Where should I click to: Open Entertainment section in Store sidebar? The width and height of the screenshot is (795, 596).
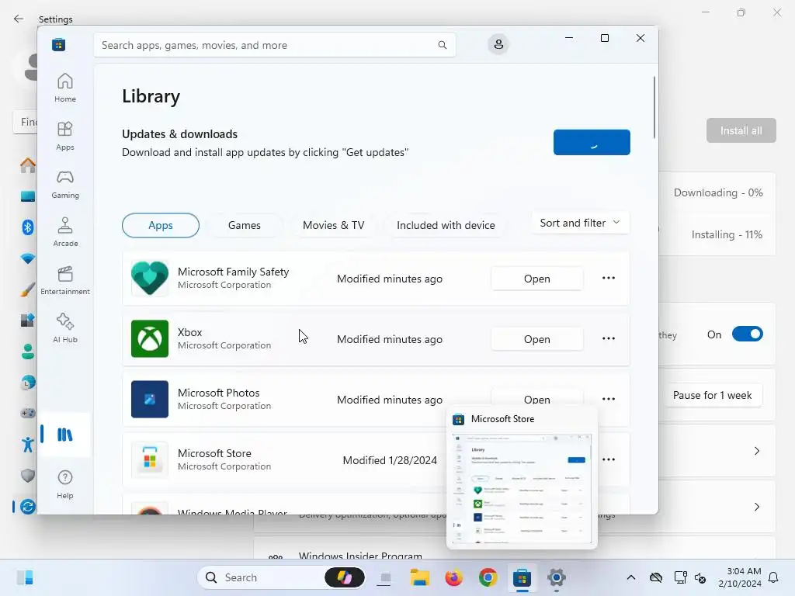(x=65, y=280)
